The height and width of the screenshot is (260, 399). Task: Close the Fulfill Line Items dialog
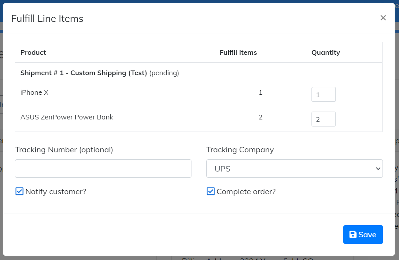383,18
